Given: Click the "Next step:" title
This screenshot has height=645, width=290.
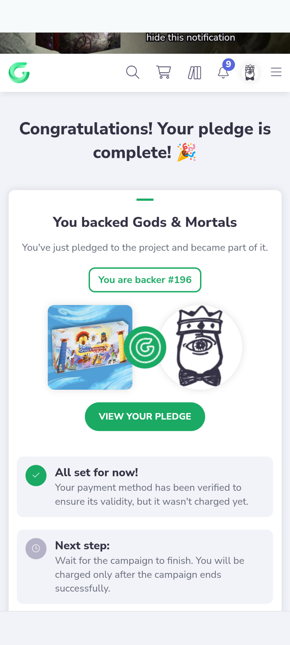Looking at the screenshot, I should point(83,546).
